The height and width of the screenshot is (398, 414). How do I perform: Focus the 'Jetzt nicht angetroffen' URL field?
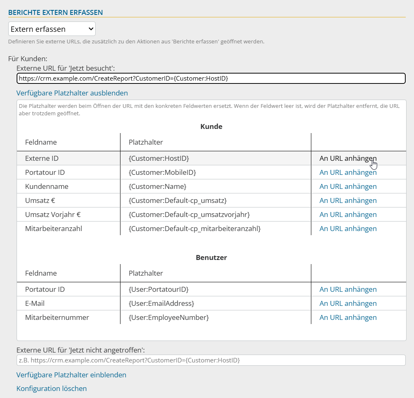point(211,360)
